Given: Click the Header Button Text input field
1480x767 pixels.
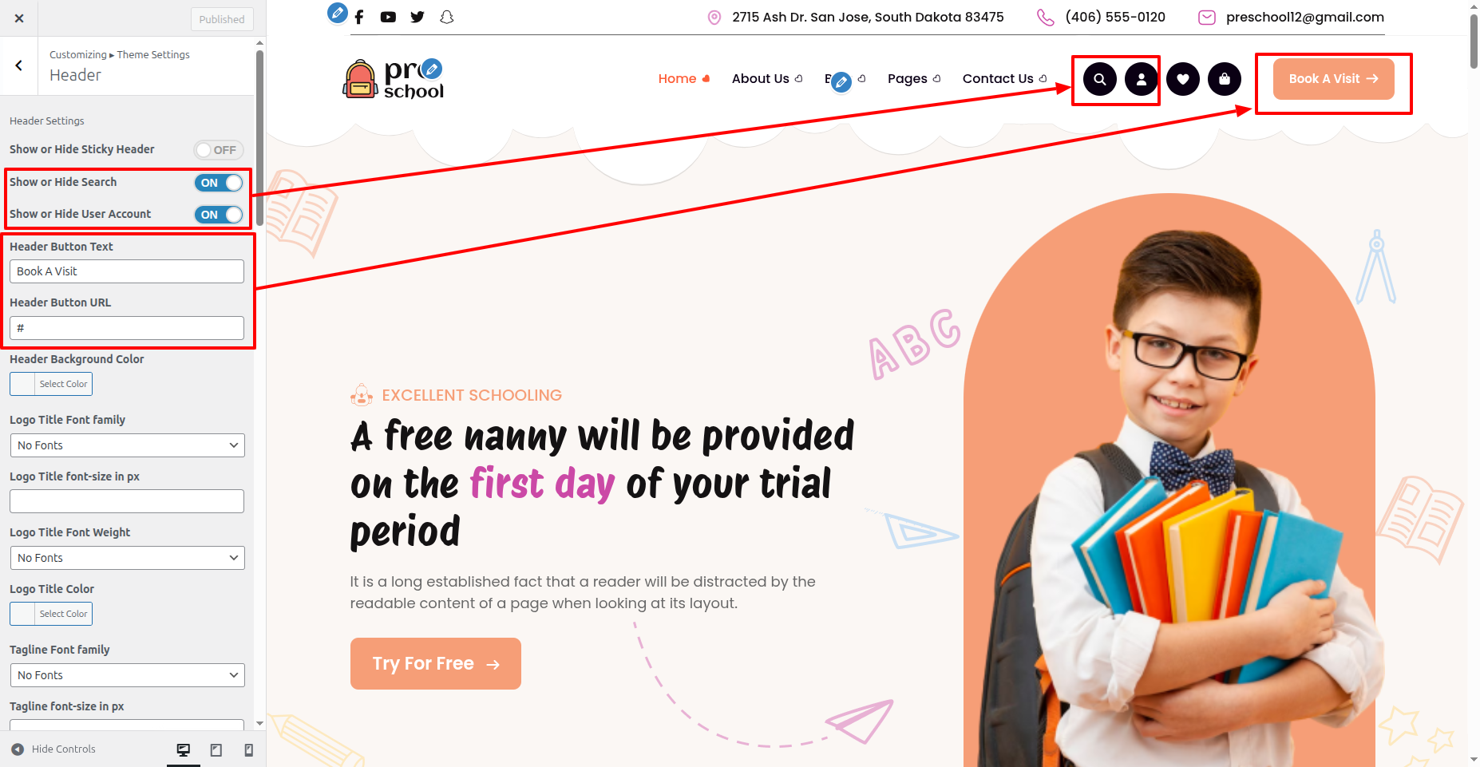Looking at the screenshot, I should coord(127,271).
